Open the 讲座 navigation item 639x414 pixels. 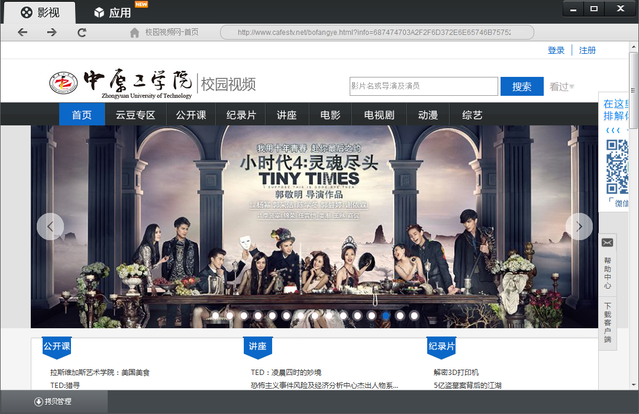(x=287, y=115)
